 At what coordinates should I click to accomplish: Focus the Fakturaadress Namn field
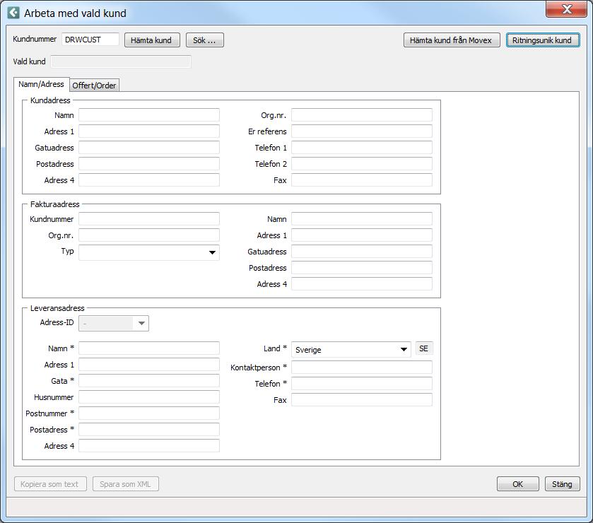pyautogui.click(x=362, y=219)
